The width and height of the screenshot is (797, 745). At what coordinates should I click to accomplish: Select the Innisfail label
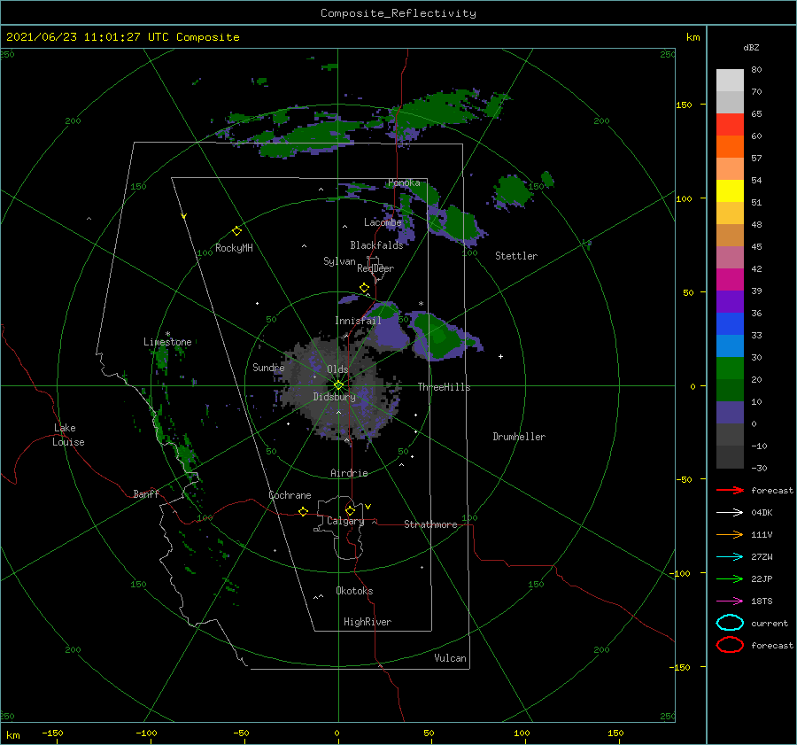[358, 321]
